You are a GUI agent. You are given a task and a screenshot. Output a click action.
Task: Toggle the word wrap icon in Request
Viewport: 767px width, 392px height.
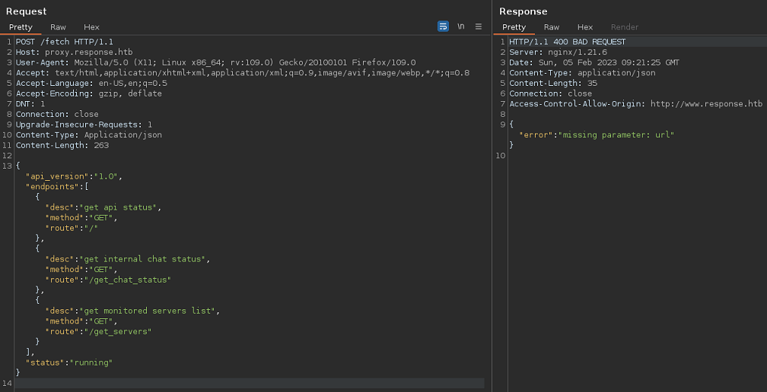tap(443, 27)
